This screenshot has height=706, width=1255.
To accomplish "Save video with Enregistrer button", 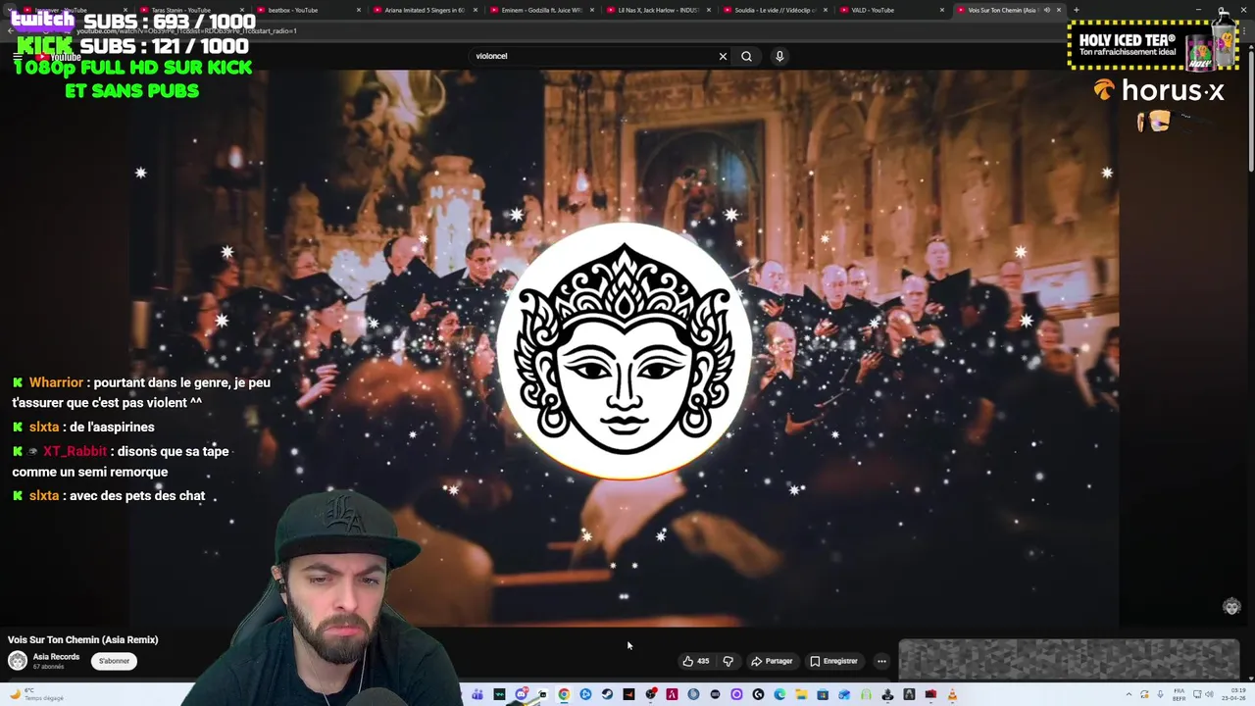I will click(x=833, y=661).
